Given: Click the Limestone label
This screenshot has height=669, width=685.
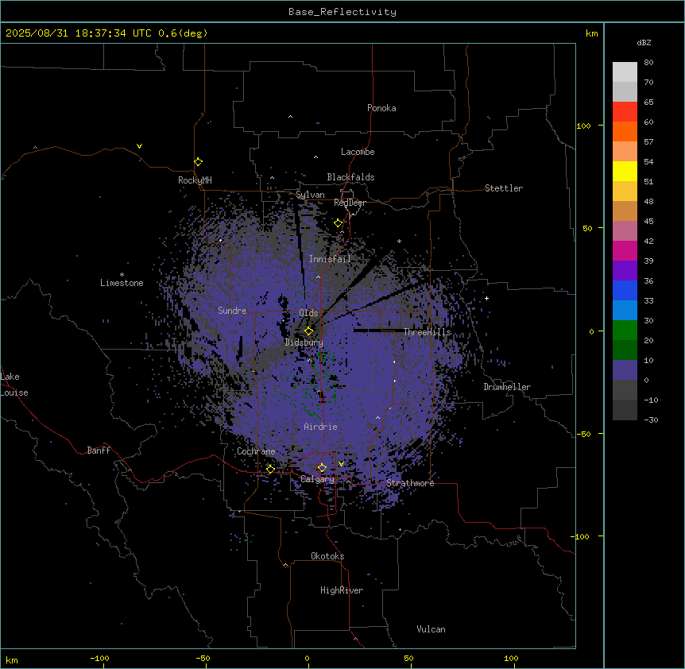Looking at the screenshot, I should pyautogui.click(x=122, y=283).
